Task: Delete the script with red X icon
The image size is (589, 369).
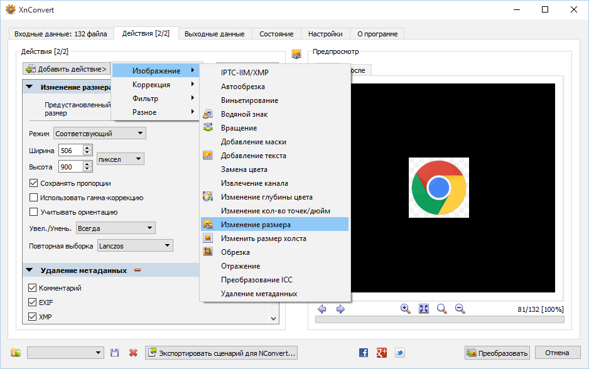Action: coord(133,353)
